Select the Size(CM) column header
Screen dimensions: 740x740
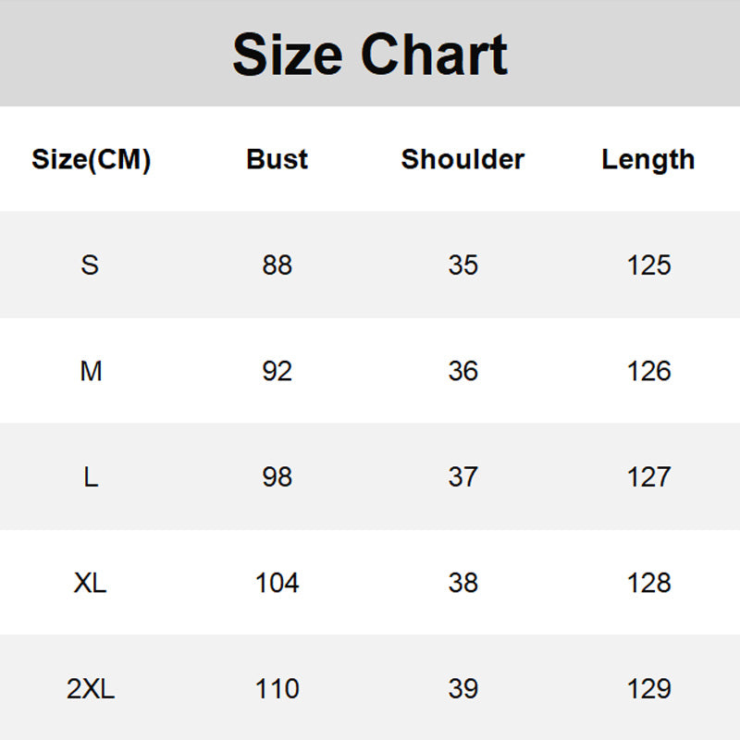(x=91, y=159)
